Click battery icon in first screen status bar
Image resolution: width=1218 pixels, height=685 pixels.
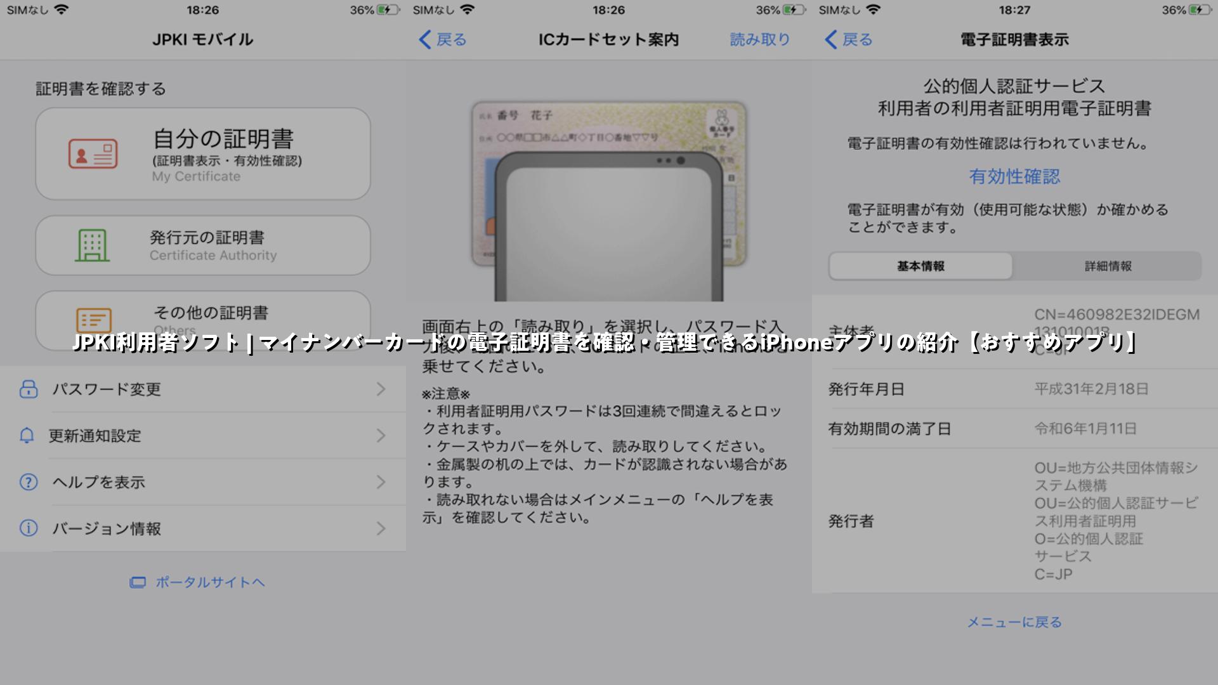tap(388, 10)
